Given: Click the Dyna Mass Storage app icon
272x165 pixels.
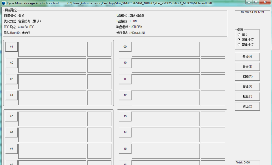Looking at the screenshot, I should [x=3, y=3].
